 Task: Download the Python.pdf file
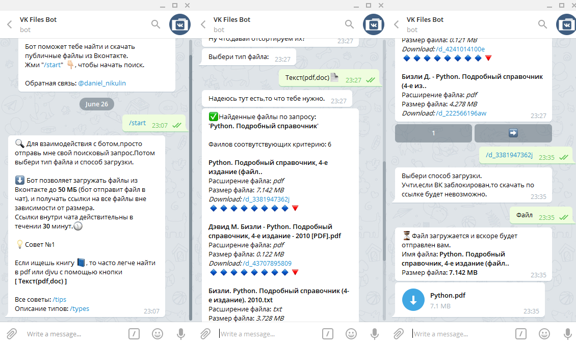point(413,300)
